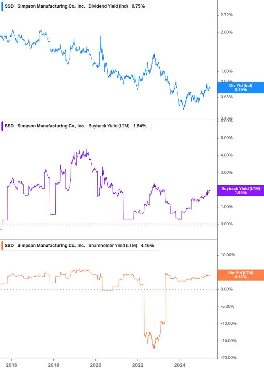Click the 2.72% tick on the dividend yield axis
Image resolution: width=264 pixels, height=370 pixels.
click(x=226, y=15)
